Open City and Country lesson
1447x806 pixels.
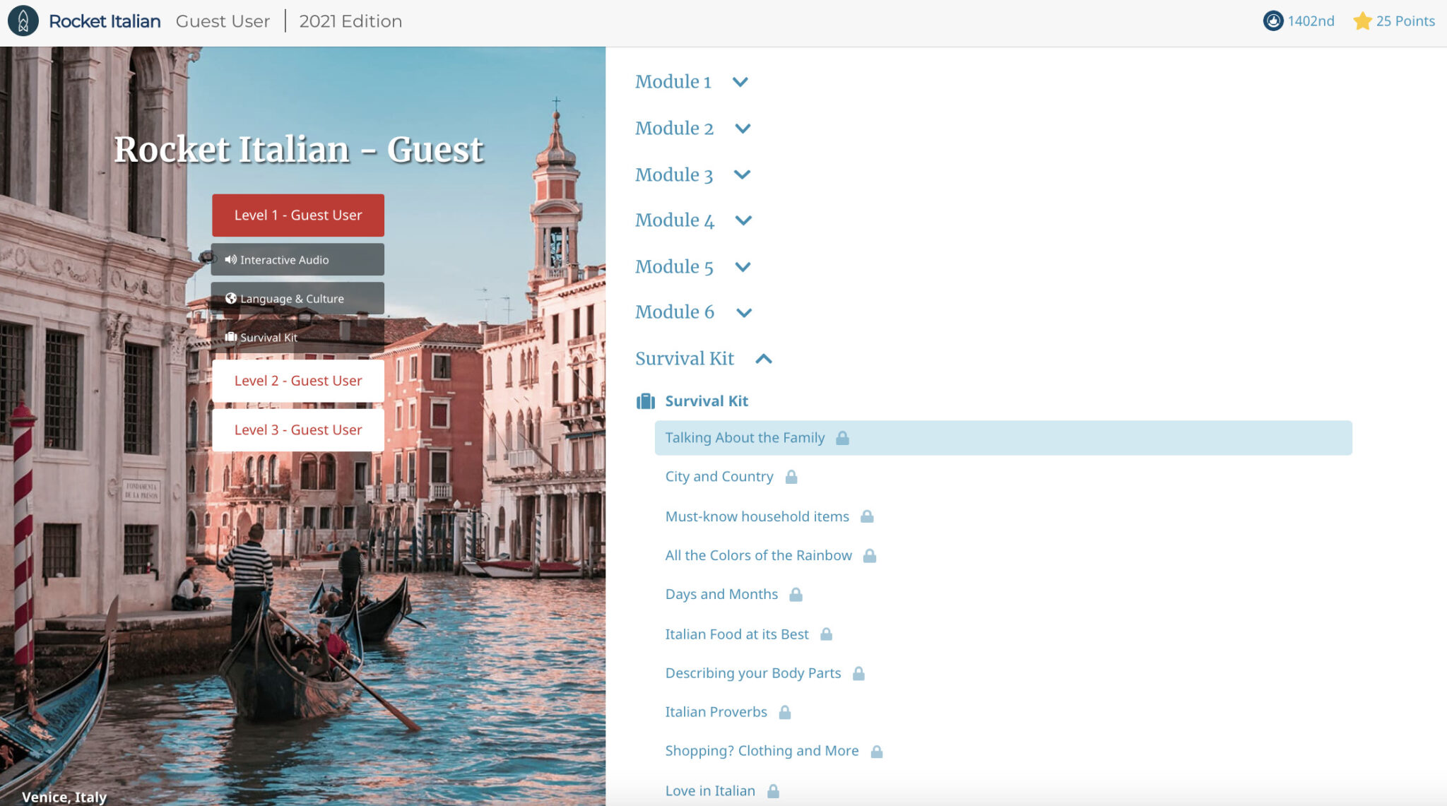coord(719,477)
